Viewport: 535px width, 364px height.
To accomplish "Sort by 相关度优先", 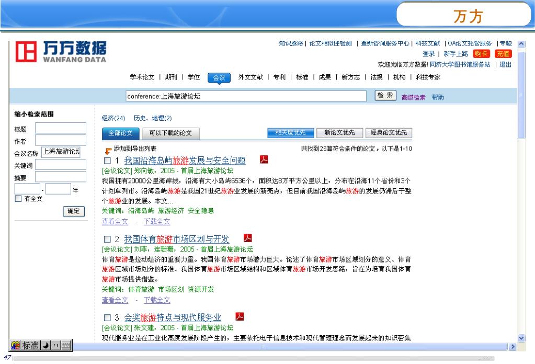I will point(290,132).
